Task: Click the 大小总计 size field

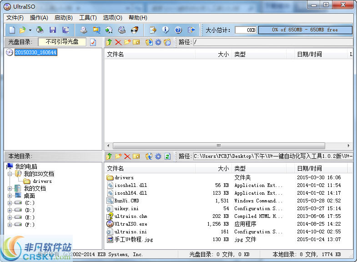Action: click(246, 30)
